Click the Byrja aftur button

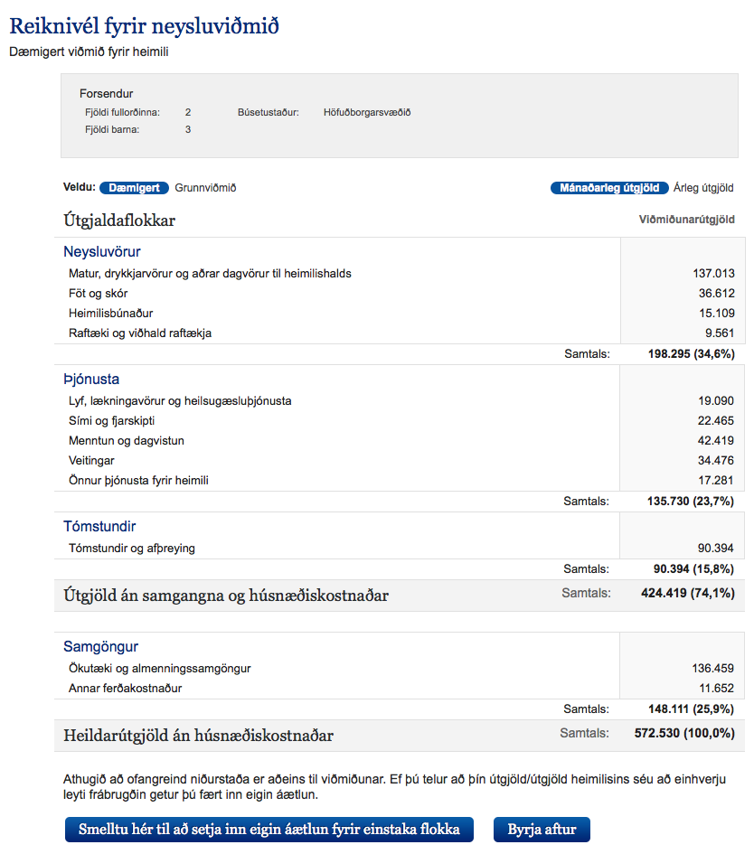coord(541,829)
